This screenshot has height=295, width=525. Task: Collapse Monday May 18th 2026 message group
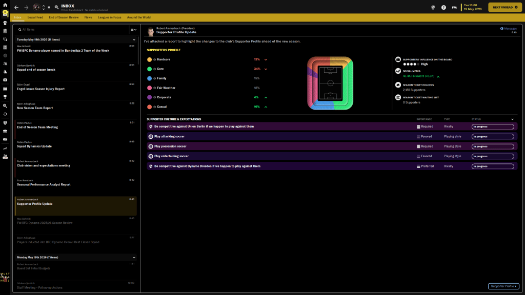[134, 257]
